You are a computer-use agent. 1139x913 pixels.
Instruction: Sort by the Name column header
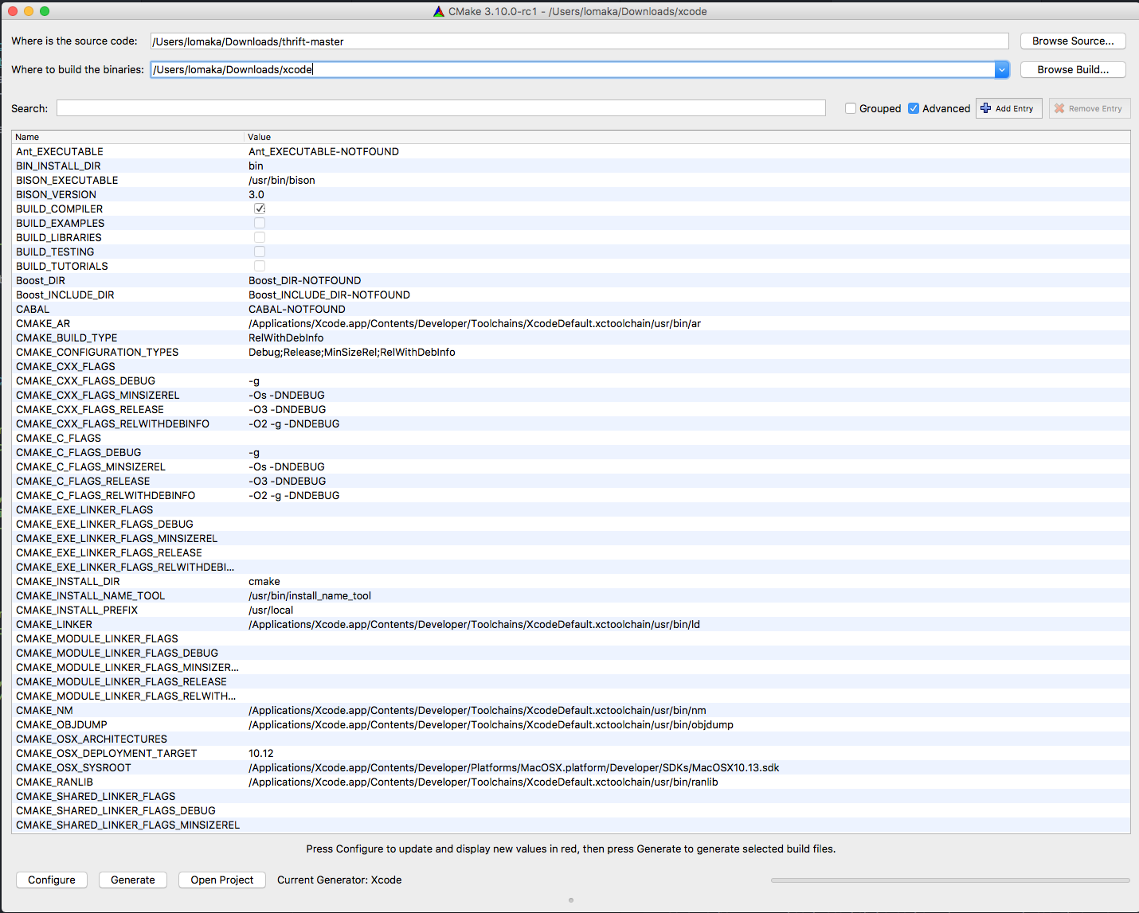point(127,137)
